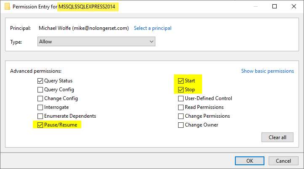Open the Type dropdown showing Allow
Image resolution: width=304 pixels, height=169 pixels.
[x=96, y=42]
